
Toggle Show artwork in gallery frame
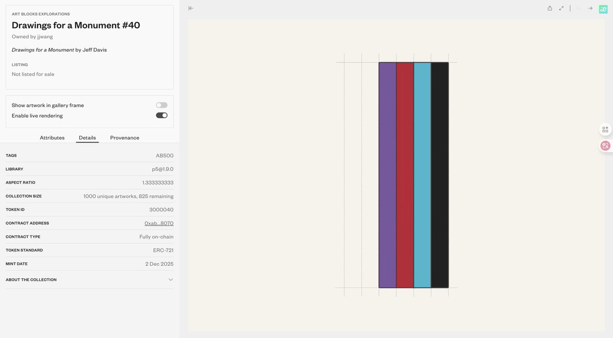point(161,105)
